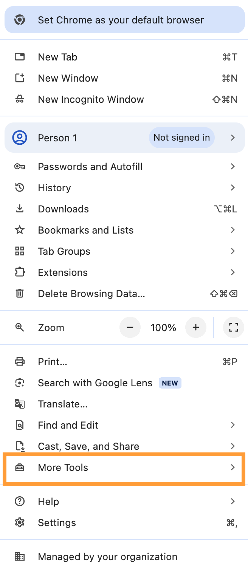Click the Delete Browsing Data trash icon
This screenshot has height=573, width=248.
click(20, 294)
